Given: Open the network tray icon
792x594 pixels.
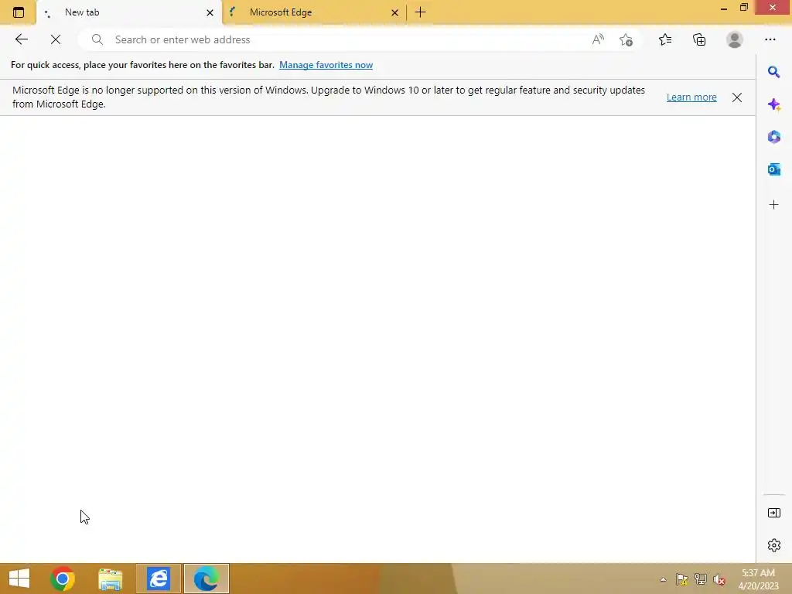Looking at the screenshot, I should pos(700,579).
